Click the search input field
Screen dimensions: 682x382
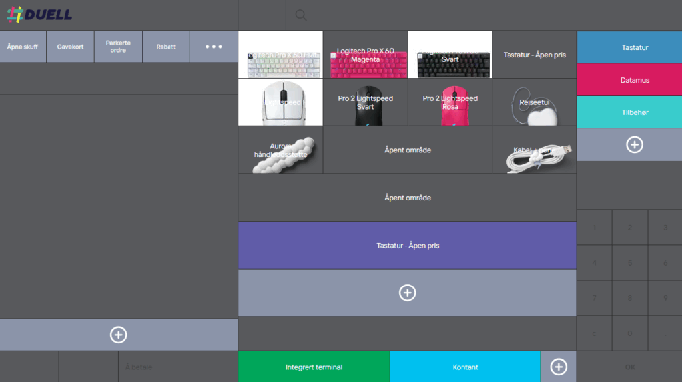tap(484, 15)
